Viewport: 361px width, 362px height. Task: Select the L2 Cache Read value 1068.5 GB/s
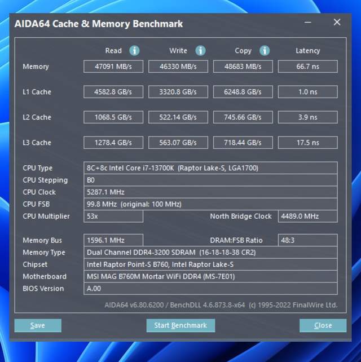coord(113,117)
